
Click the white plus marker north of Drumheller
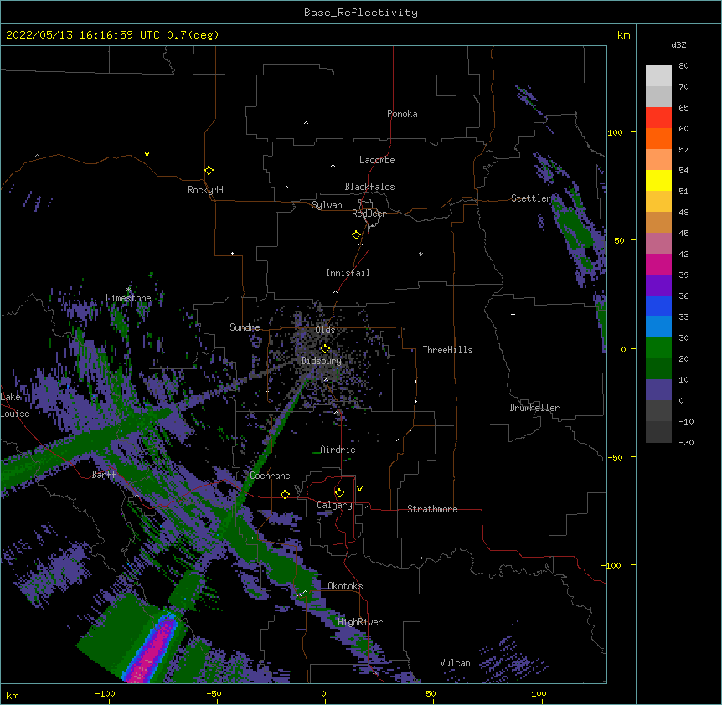pos(513,314)
